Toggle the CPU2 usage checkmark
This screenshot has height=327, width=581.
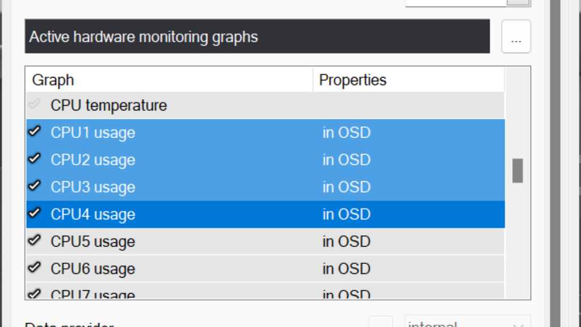coord(35,159)
